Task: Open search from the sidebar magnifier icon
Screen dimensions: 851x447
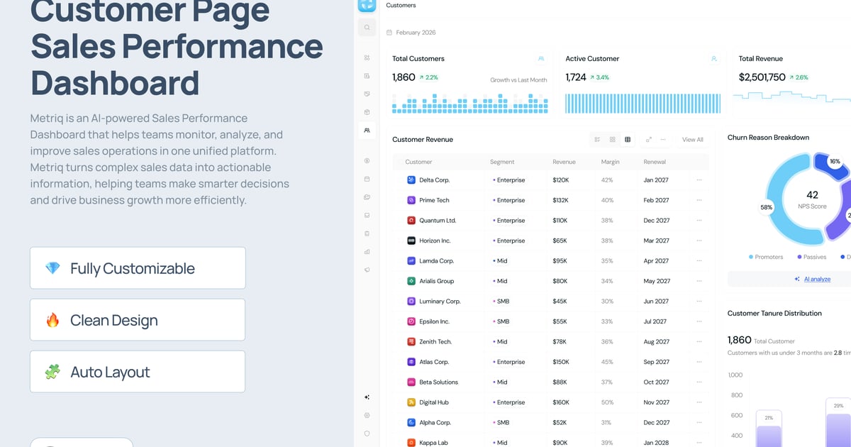Action: pos(367,28)
